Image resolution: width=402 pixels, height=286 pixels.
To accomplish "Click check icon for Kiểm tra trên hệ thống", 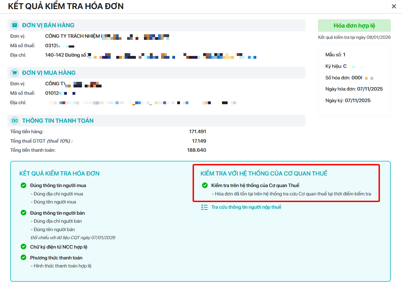I will tap(205, 185).
